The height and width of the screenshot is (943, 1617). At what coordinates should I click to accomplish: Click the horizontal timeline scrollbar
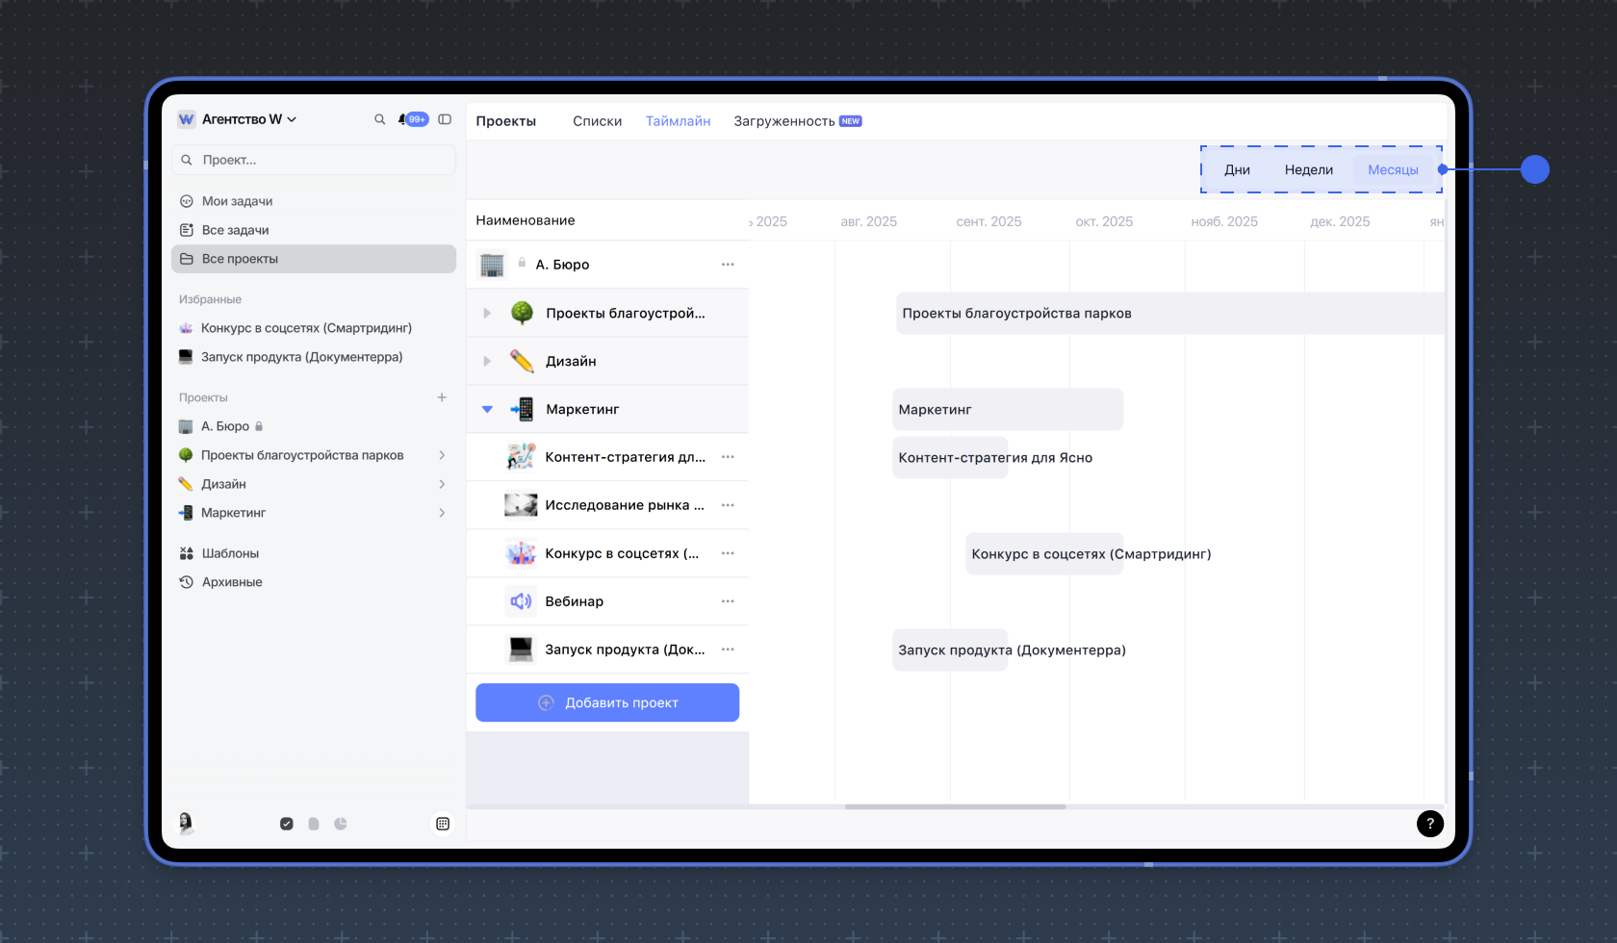click(955, 806)
